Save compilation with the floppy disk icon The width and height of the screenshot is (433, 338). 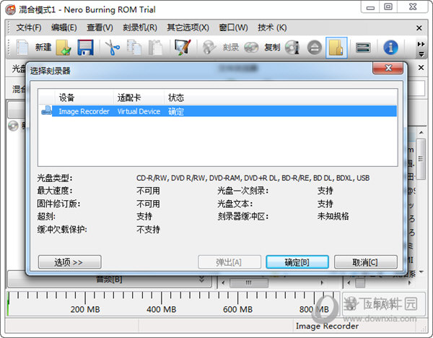pyautogui.click(x=85, y=48)
